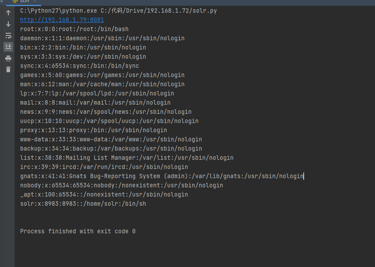The height and width of the screenshot is (267, 375).
Task: Toggle the scroll-to-end console icon
Action: pos(8,46)
